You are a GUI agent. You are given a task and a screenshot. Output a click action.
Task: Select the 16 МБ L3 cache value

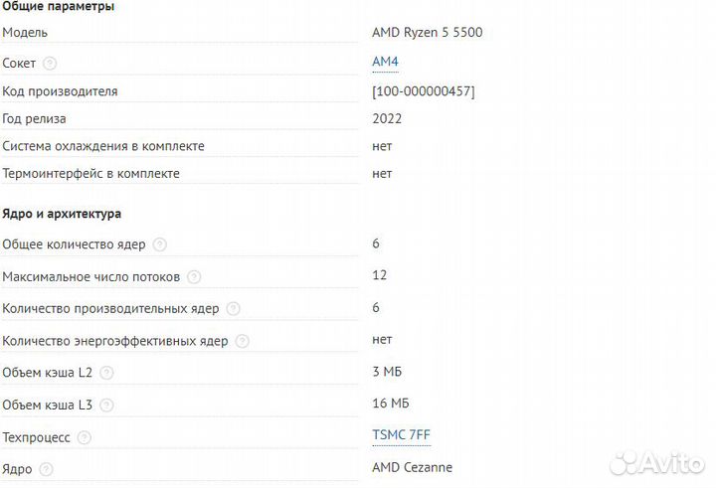coord(391,404)
